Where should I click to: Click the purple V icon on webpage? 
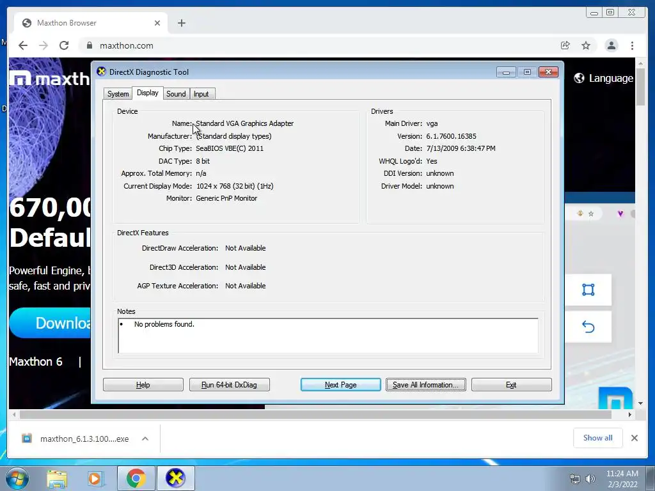coord(620,214)
